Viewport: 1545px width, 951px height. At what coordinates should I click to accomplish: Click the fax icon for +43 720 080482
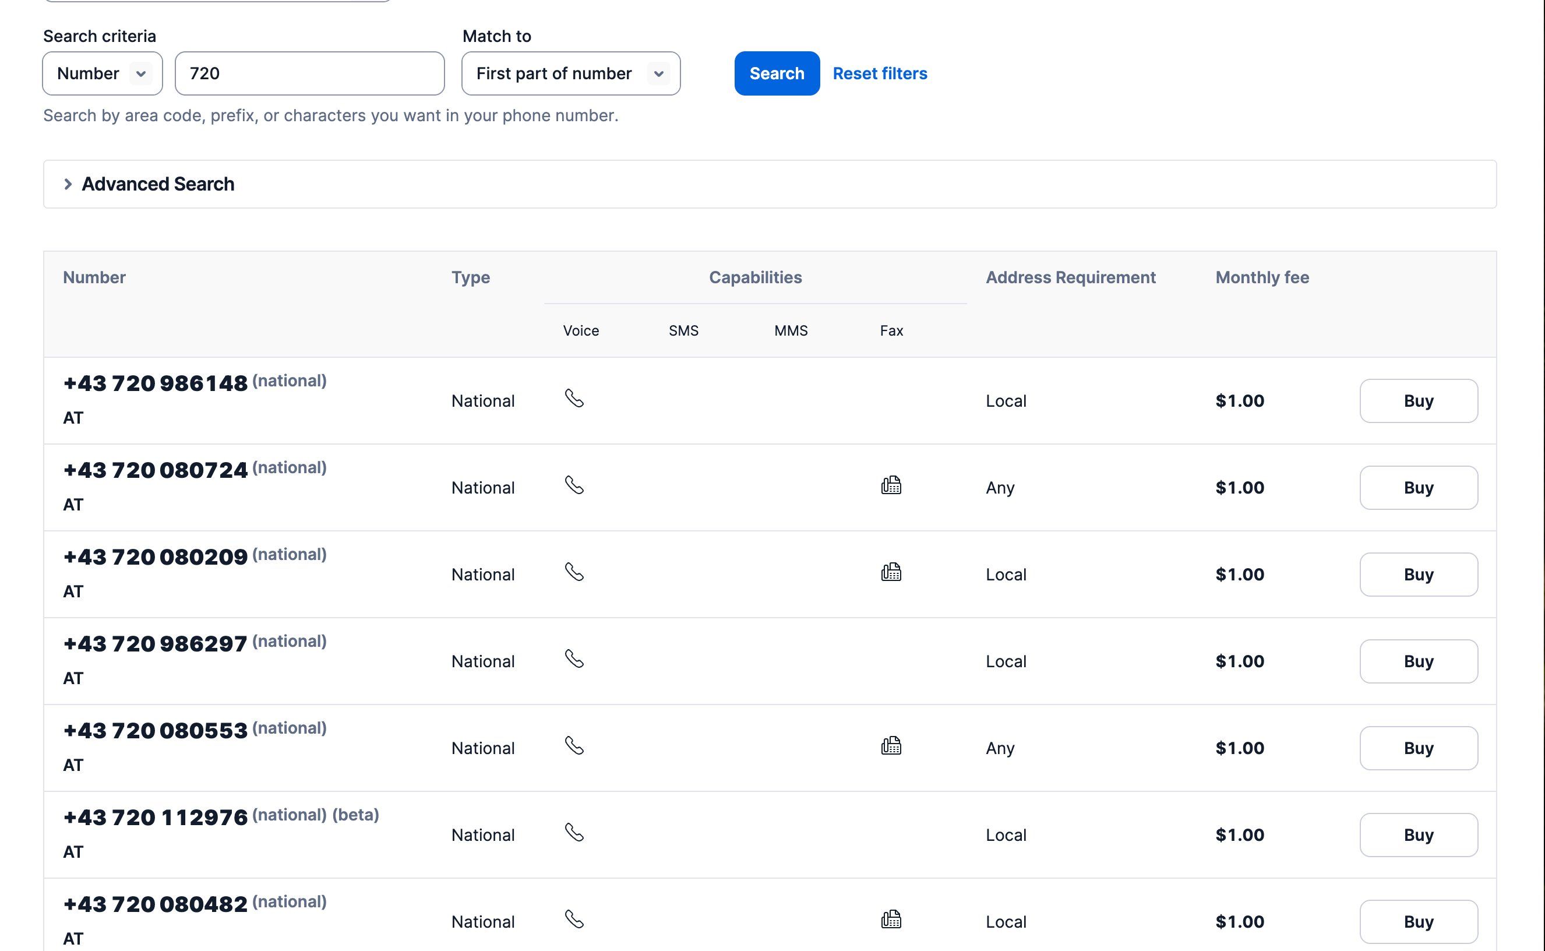coord(891,919)
